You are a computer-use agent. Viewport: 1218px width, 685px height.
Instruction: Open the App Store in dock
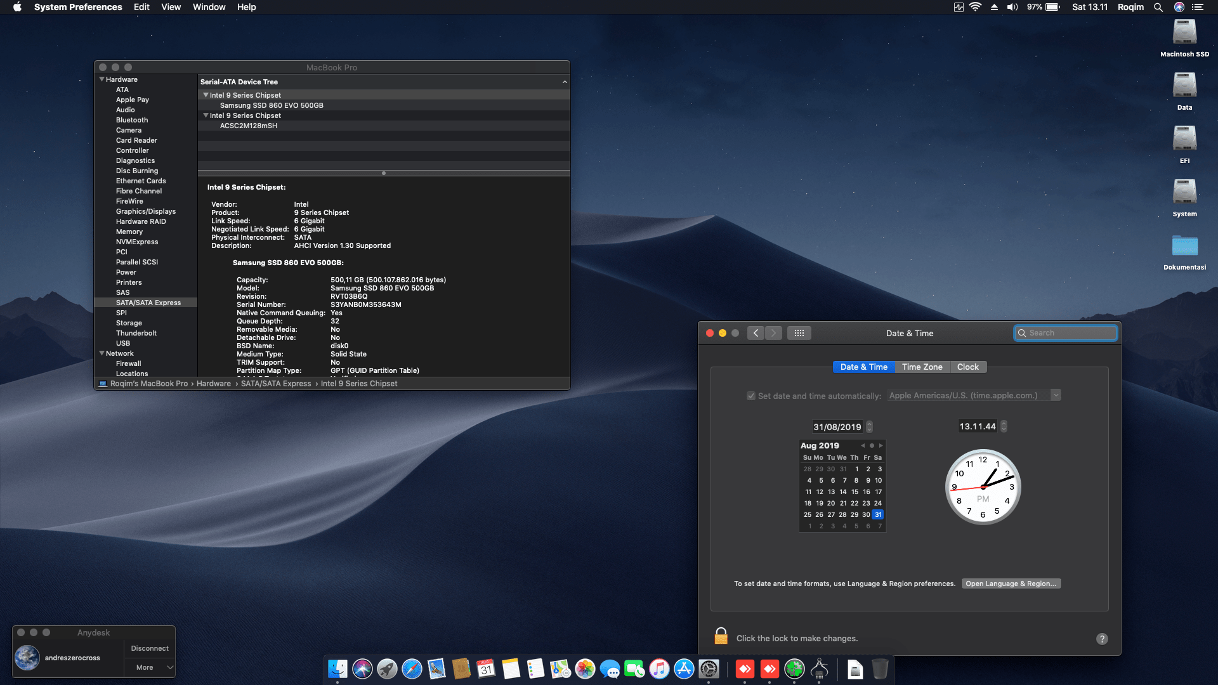click(x=684, y=669)
